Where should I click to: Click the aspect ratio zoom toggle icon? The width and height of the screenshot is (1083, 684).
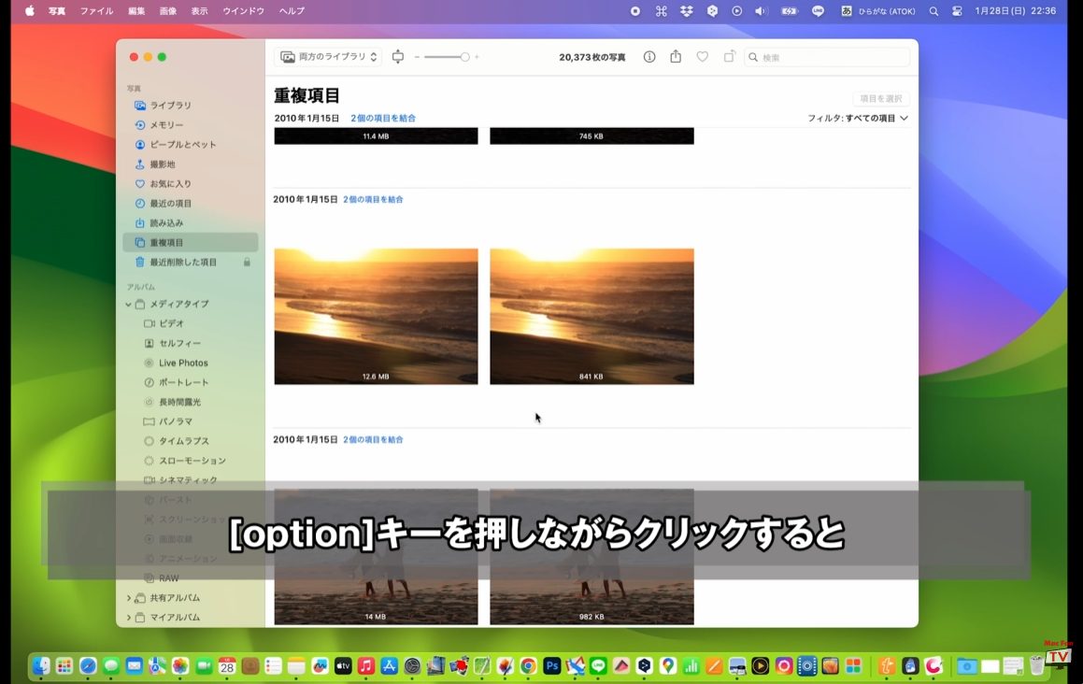[x=398, y=57]
